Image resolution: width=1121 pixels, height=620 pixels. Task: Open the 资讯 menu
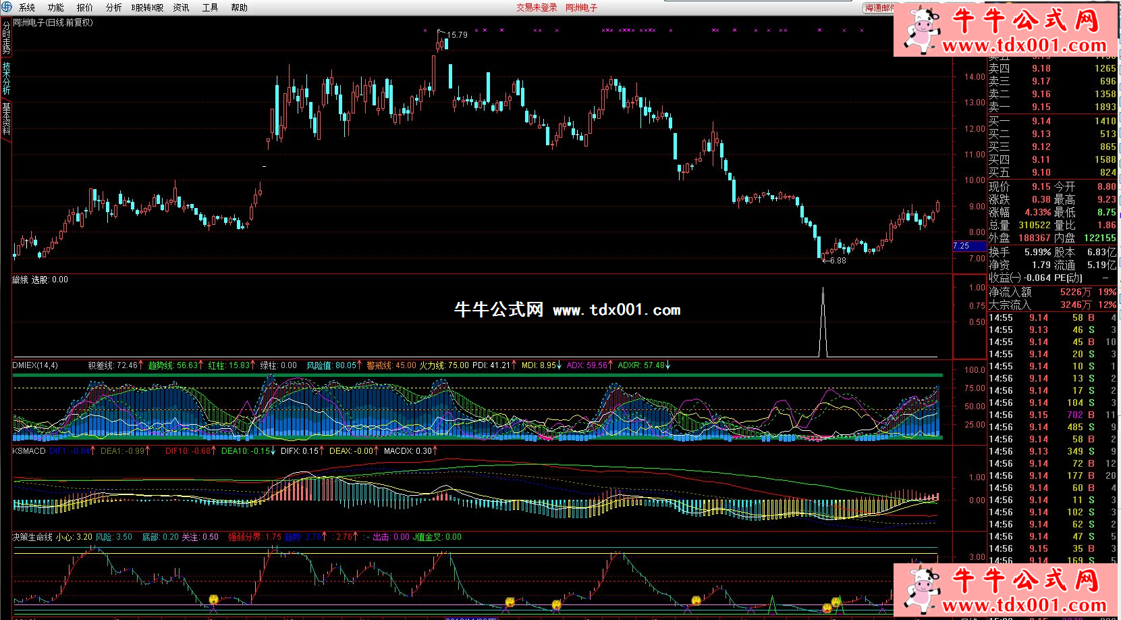coord(182,7)
